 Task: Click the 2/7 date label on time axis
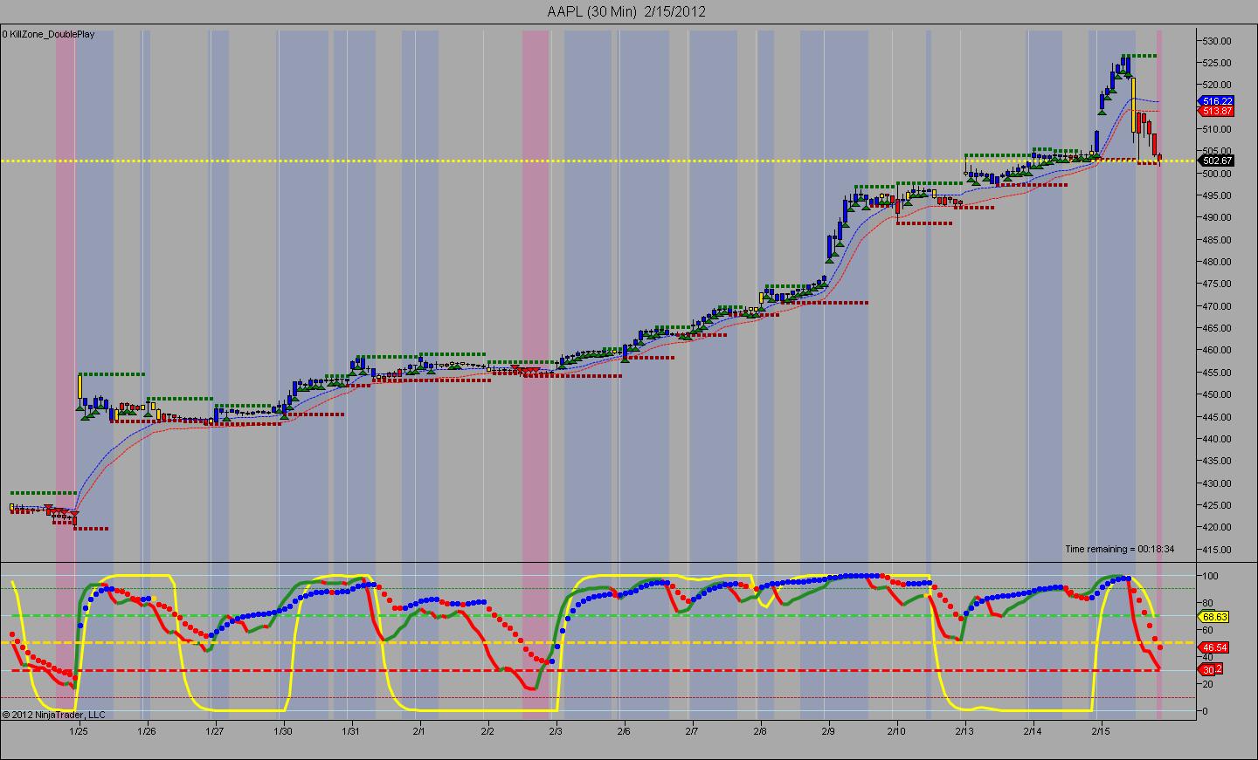coord(692,731)
